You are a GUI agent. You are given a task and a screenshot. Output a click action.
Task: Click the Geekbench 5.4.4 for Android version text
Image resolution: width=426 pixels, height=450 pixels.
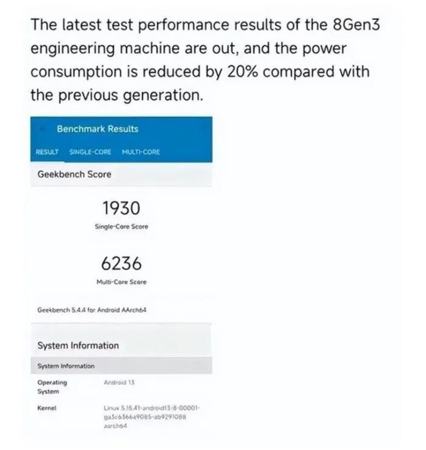click(91, 310)
